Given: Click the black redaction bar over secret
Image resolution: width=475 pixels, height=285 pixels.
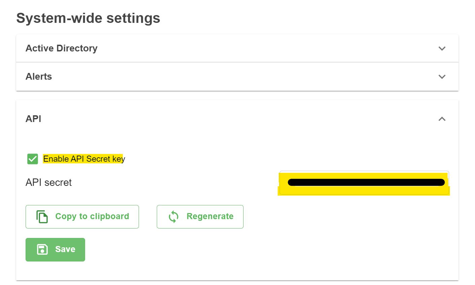Looking at the screenshot, I should [366, 182].
